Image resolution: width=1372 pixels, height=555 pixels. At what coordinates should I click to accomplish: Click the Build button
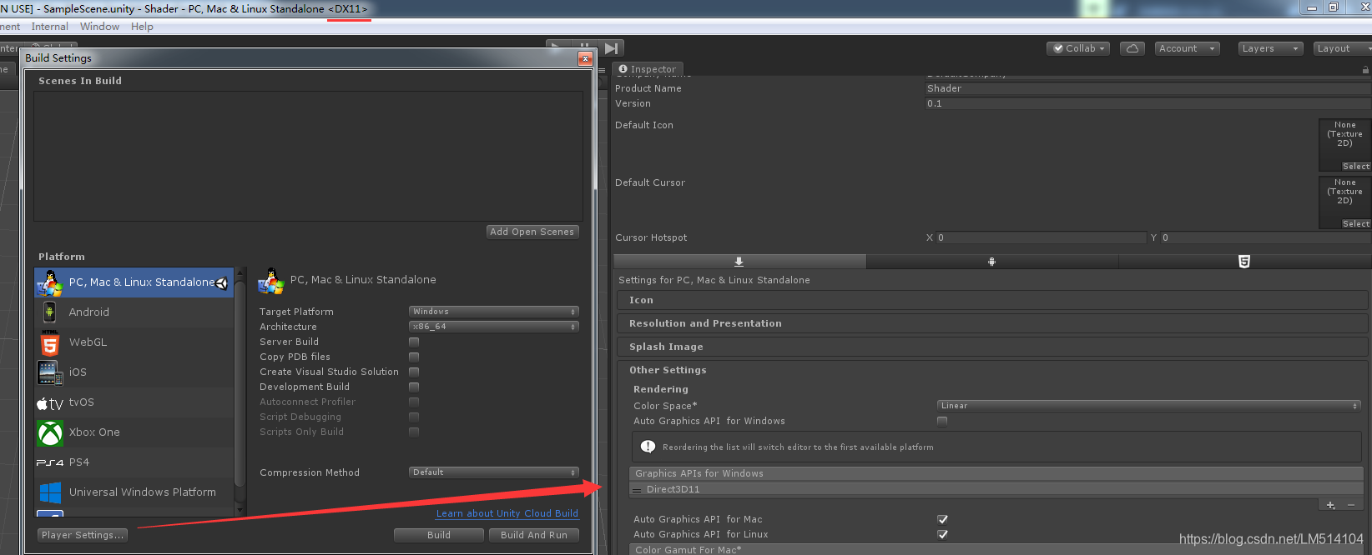coord(439,535)
